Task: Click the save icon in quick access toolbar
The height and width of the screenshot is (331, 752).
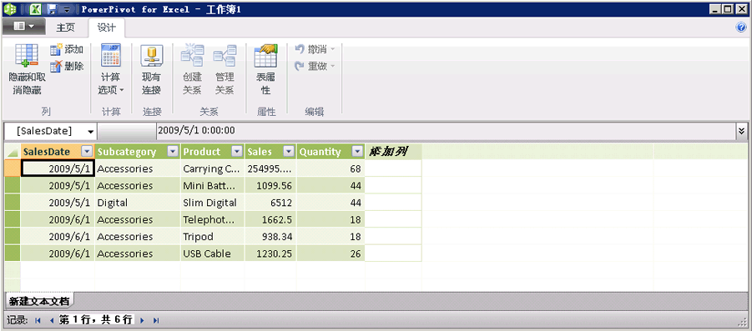Action: click(x=52, y=9)
